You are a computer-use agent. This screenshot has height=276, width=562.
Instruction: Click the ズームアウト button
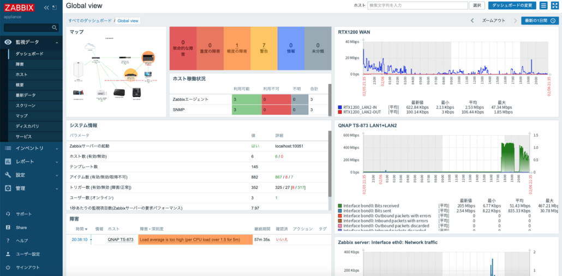click(x=493, y=21)
